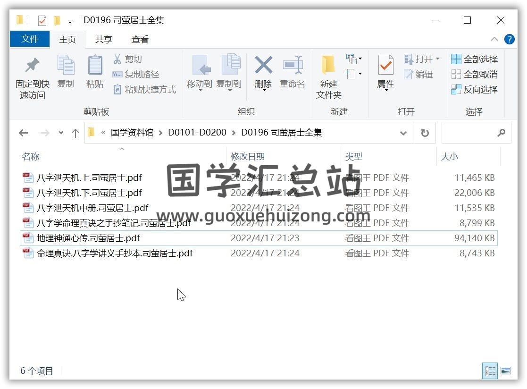The height and width of the screenshot is (389, 527).
Task: Open the Help question mark icon
Action: (x=510, y=40)
